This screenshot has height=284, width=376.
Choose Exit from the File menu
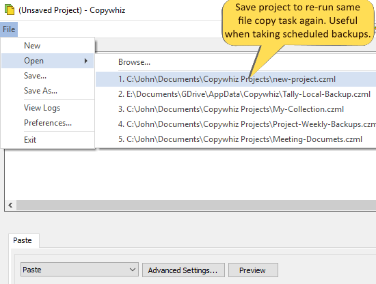(x=47, y=140)
